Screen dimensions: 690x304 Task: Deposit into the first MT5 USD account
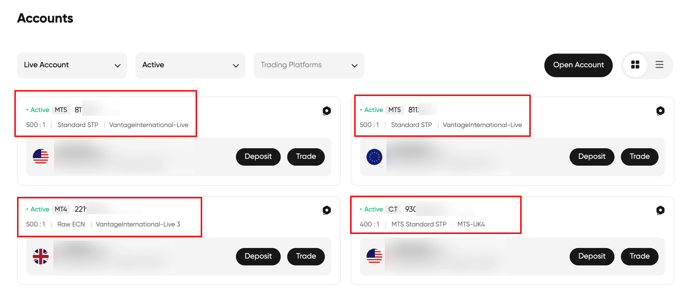click(258, 157)
